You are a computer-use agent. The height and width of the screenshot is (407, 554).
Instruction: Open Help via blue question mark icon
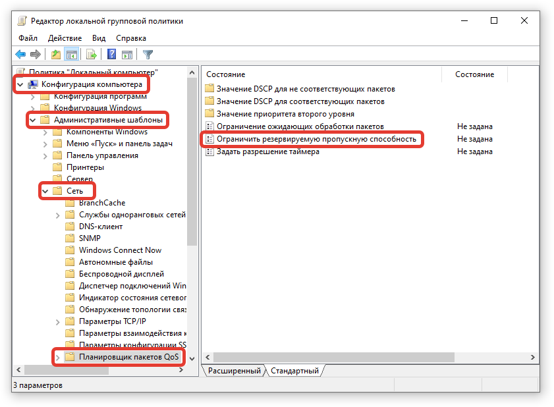tap(112, 55)
